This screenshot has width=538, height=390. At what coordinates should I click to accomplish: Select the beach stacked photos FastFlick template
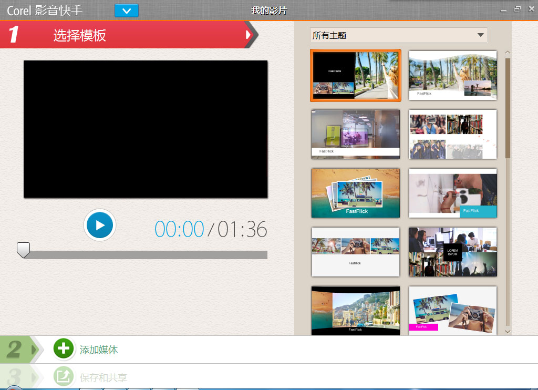pyautogui.click(x=356, y=193)
